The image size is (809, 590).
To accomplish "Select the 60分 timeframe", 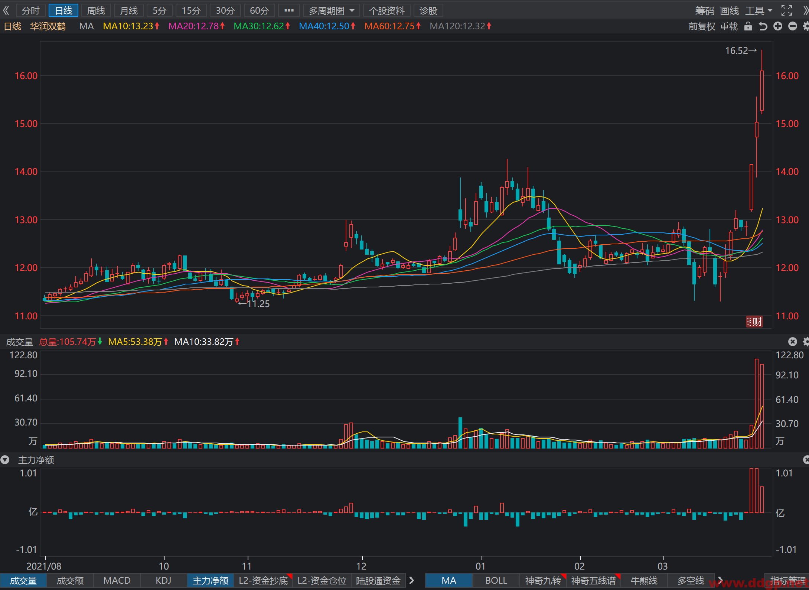I will (x=259, y=11).
